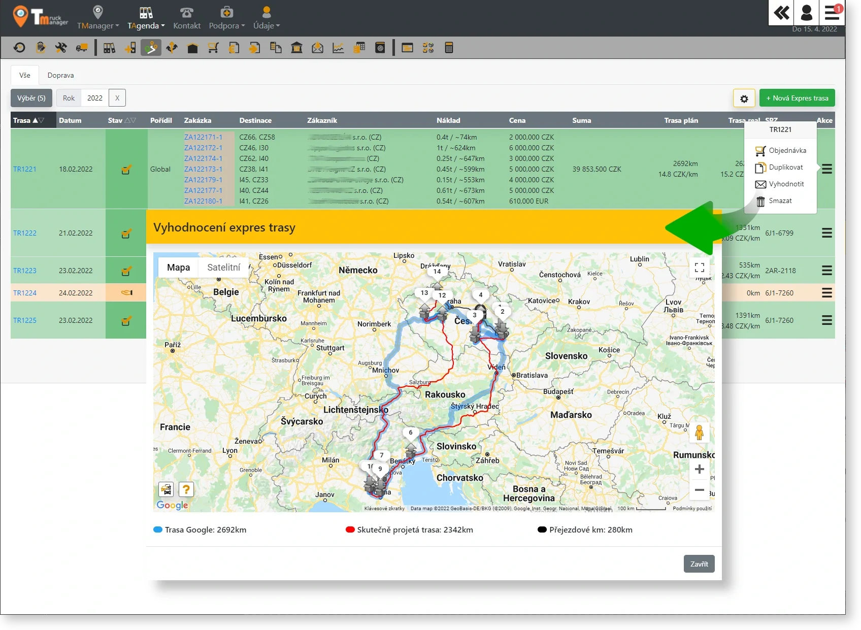Click the Nová Expres trasa button
The image size is (861, 630).
coord(797,98)
